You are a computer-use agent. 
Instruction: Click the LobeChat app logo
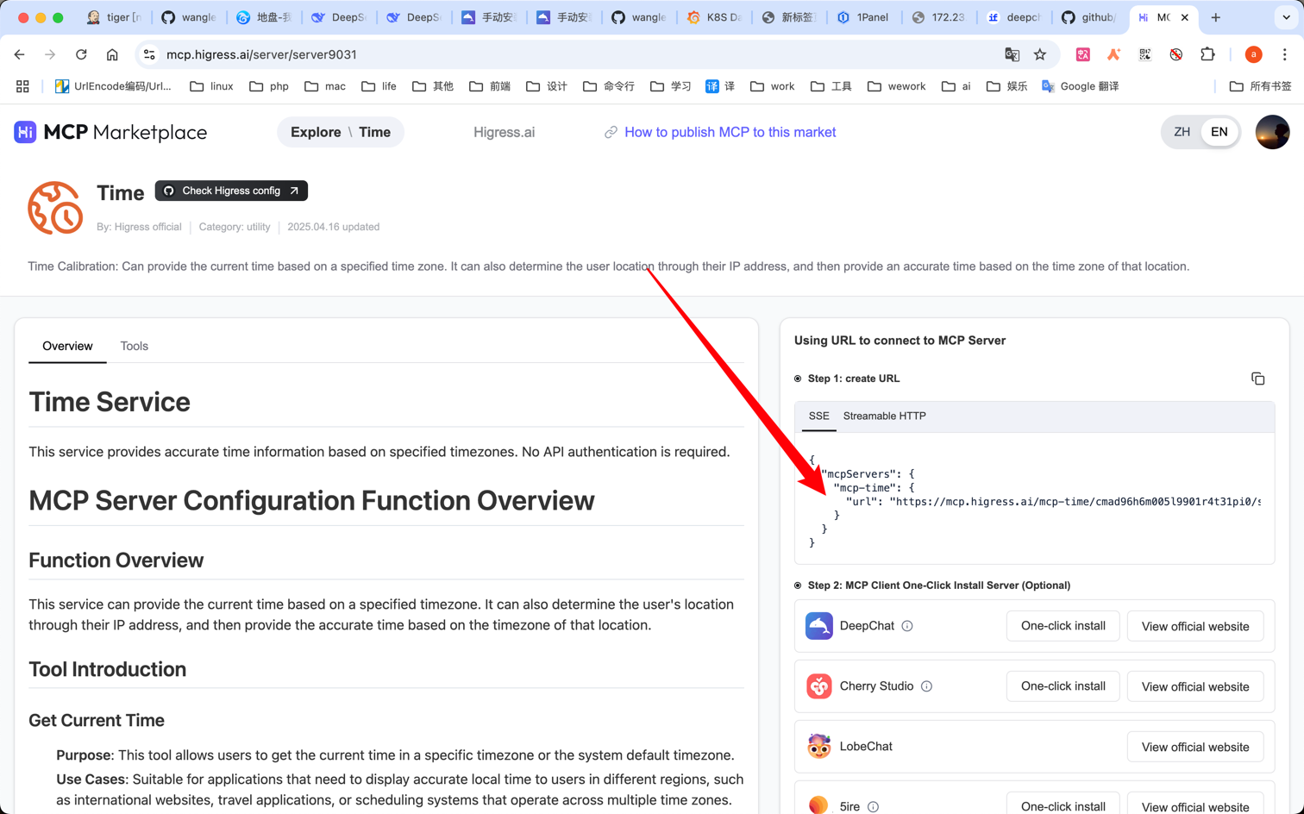click(818, 747)
